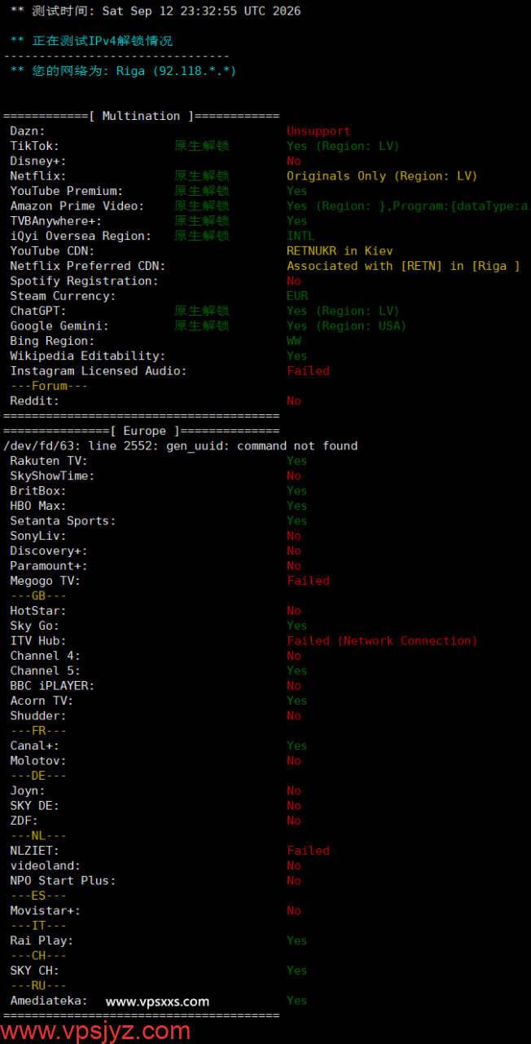The height and width of the screenshot is (1044, 531).
Task: Click the 'TikTok:' row label
Action: [35, 146]
